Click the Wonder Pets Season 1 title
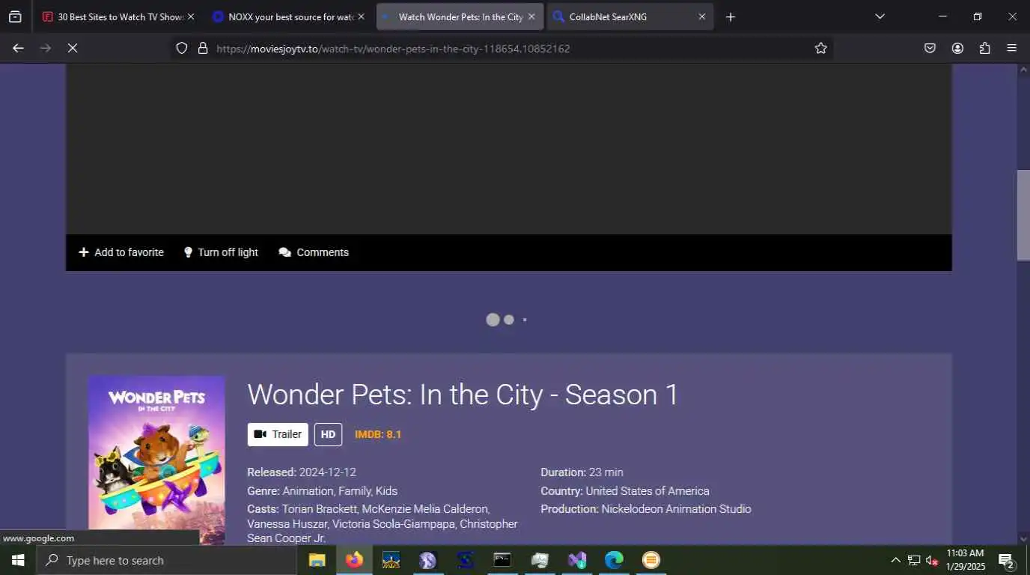 tap(463, 395)
